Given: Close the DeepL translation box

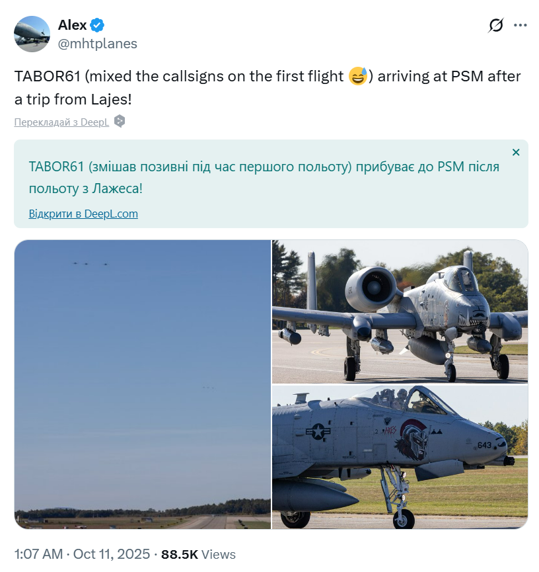Looking at the screenshot, I should pos(516,152).
